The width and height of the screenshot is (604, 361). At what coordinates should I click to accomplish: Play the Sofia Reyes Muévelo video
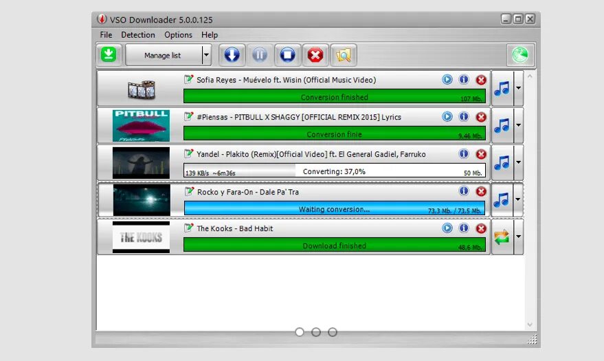pos(447,79)
